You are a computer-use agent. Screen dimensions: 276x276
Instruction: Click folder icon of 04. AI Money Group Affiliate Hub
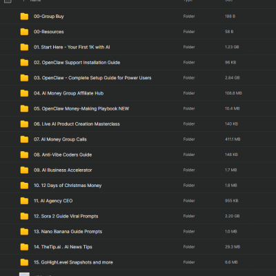click(24, 93)
